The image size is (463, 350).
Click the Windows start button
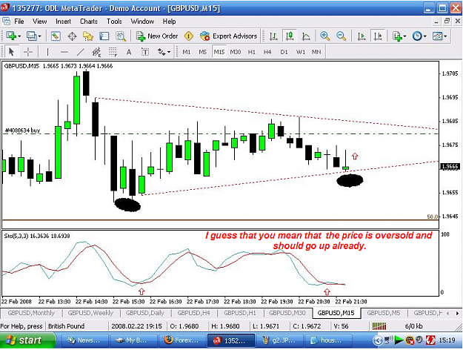28,340
